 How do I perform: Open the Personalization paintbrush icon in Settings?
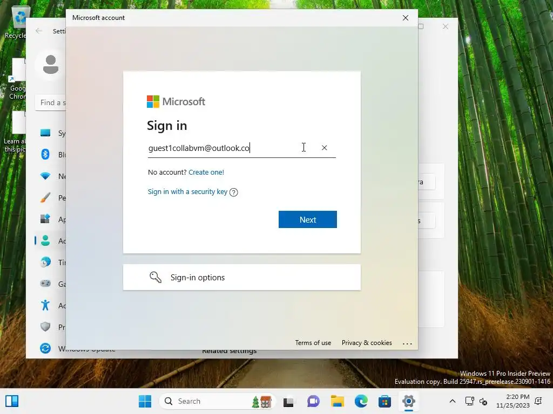click(x=45, y=197)
